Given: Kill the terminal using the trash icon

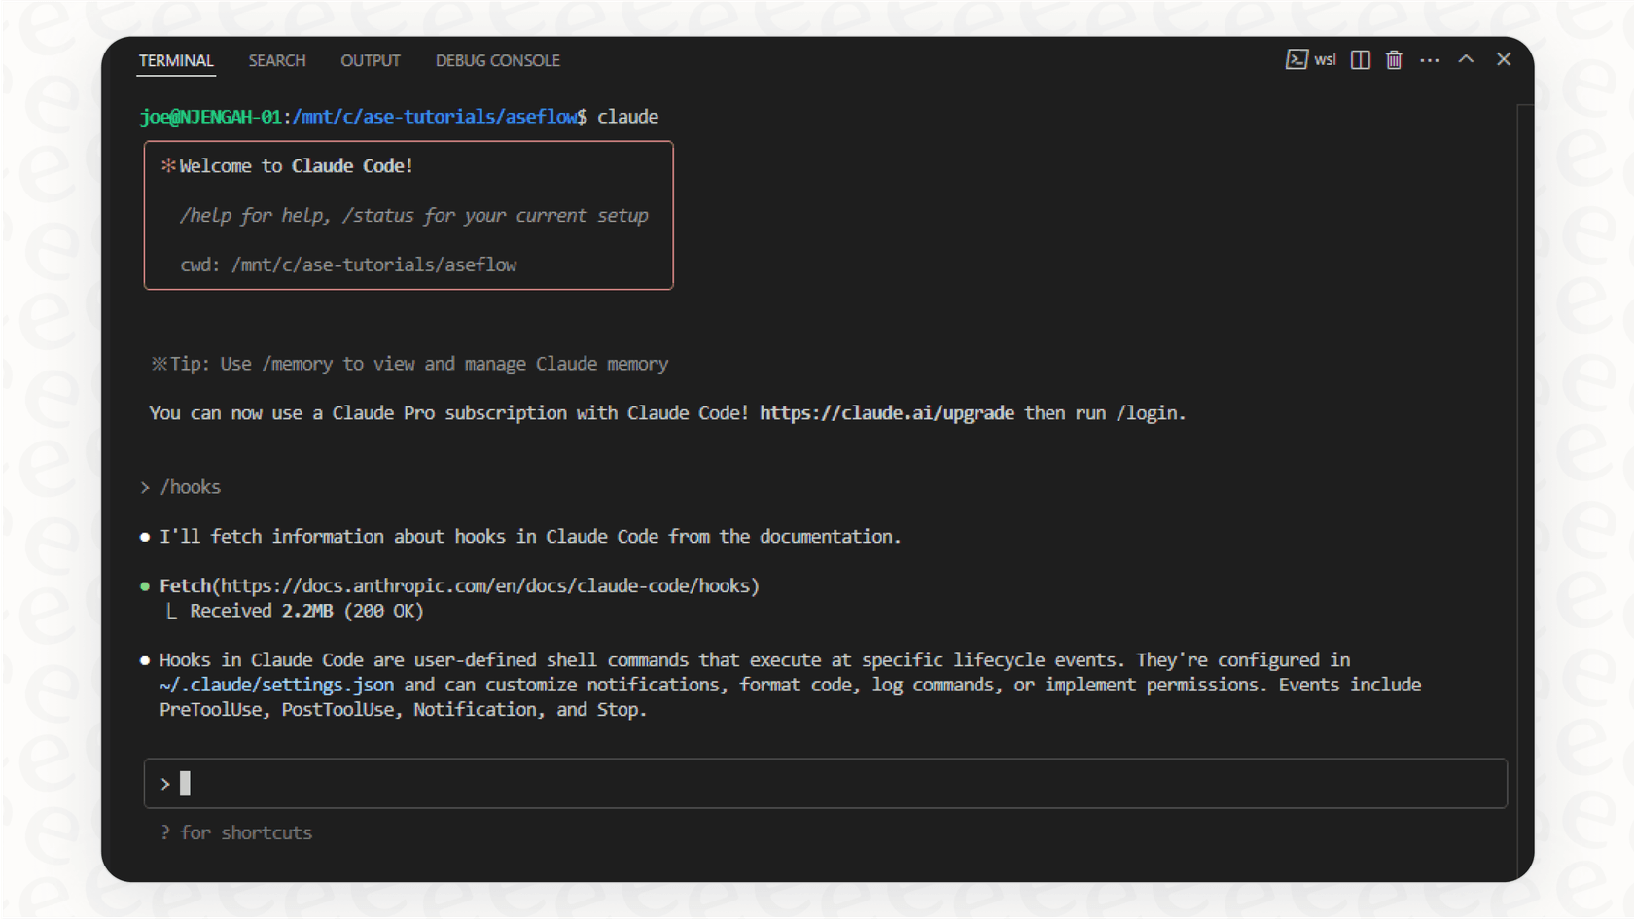Looking at the screenshot, I should (x=1394, y=59).
